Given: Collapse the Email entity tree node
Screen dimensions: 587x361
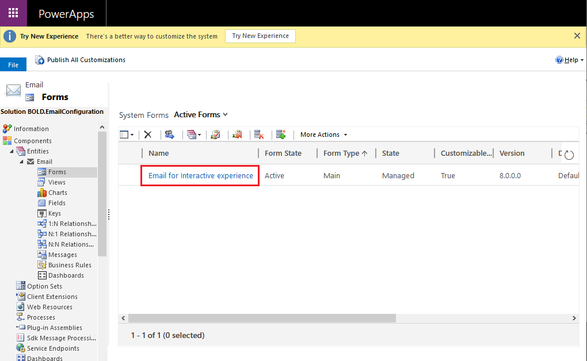Looking at the screenshot, I should click(x=21, y=162).
